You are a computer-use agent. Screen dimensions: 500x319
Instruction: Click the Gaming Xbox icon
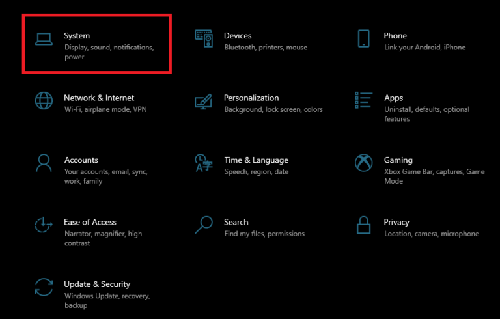pos(363,163)
